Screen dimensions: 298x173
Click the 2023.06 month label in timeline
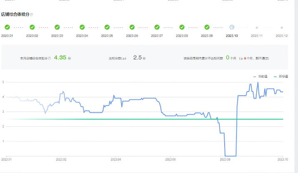point(132,36)
